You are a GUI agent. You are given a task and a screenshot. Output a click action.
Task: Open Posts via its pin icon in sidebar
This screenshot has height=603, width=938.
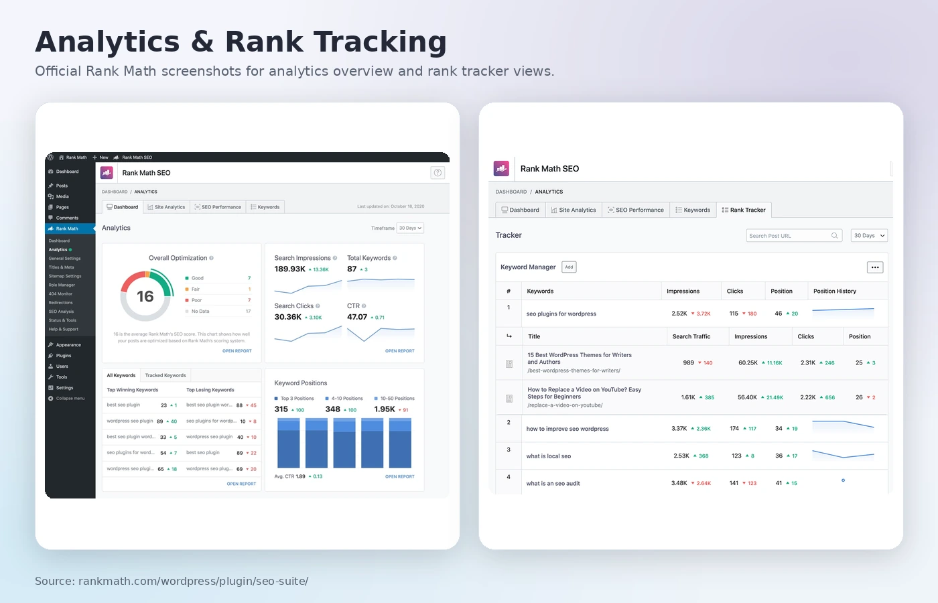click(x=51, y=186)
